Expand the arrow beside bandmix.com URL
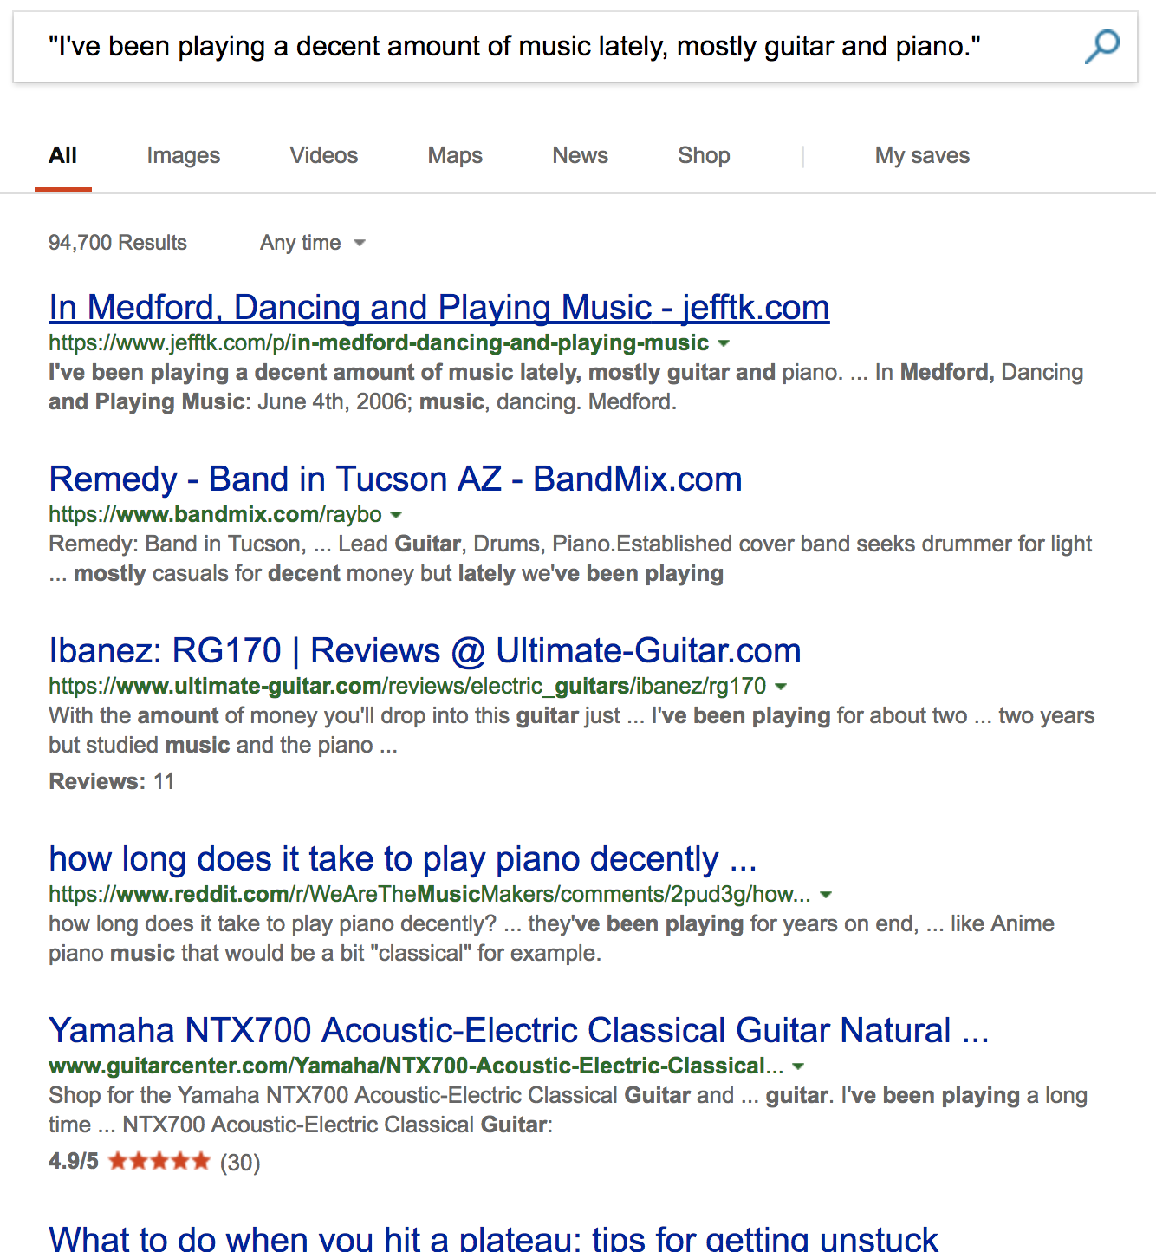1156x1252 pixels. point(397,515)
